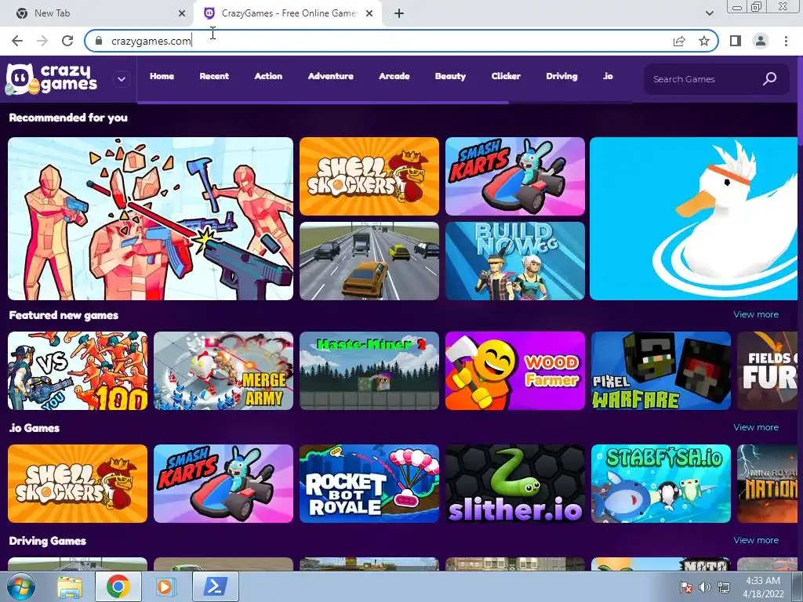The image size is (803, 602).
Task: Open Smash Karts in .io Games row
Action: (223, 484)
